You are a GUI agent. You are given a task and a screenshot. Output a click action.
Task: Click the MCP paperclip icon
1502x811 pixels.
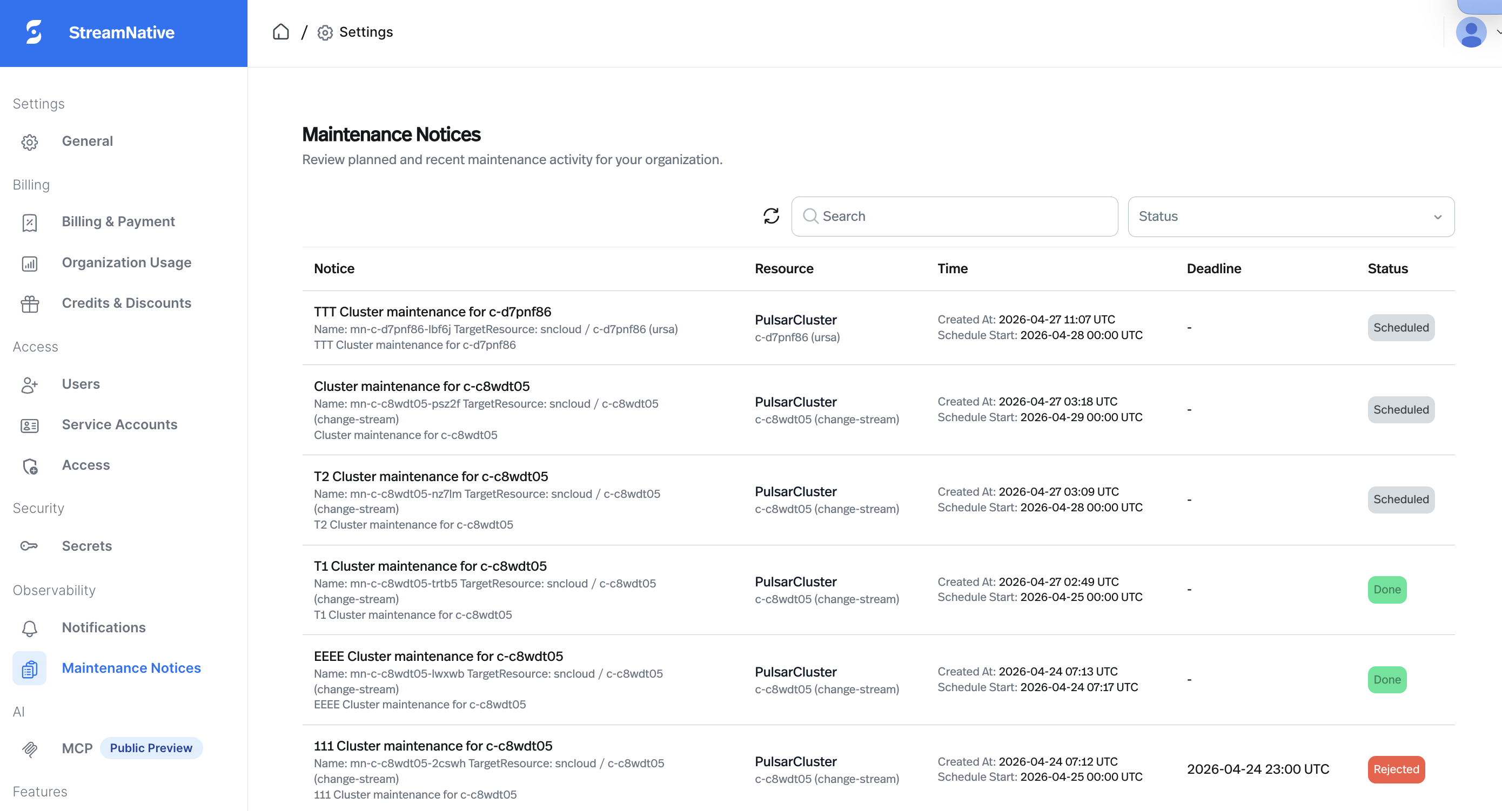point(30,749)
